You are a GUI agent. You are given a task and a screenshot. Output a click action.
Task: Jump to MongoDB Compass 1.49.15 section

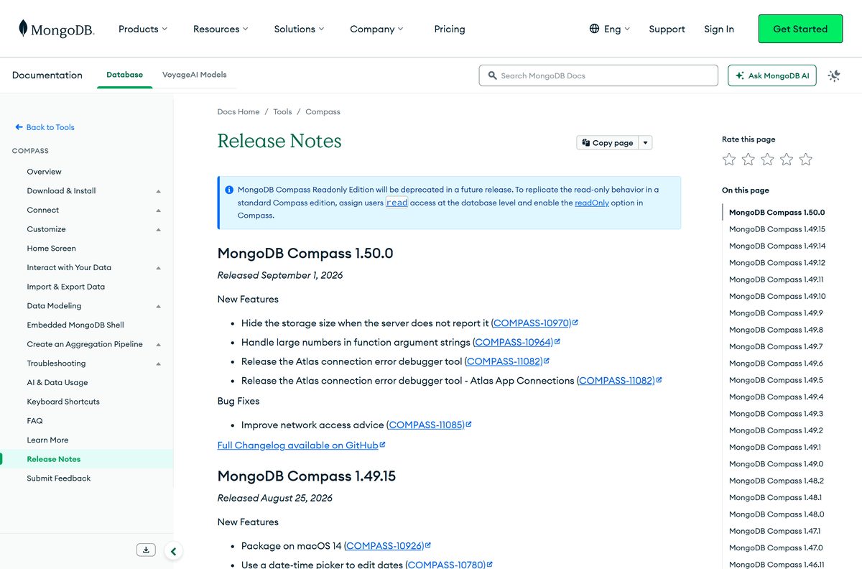(777, 229)
